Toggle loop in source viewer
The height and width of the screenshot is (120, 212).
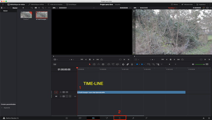pos(102,60)
